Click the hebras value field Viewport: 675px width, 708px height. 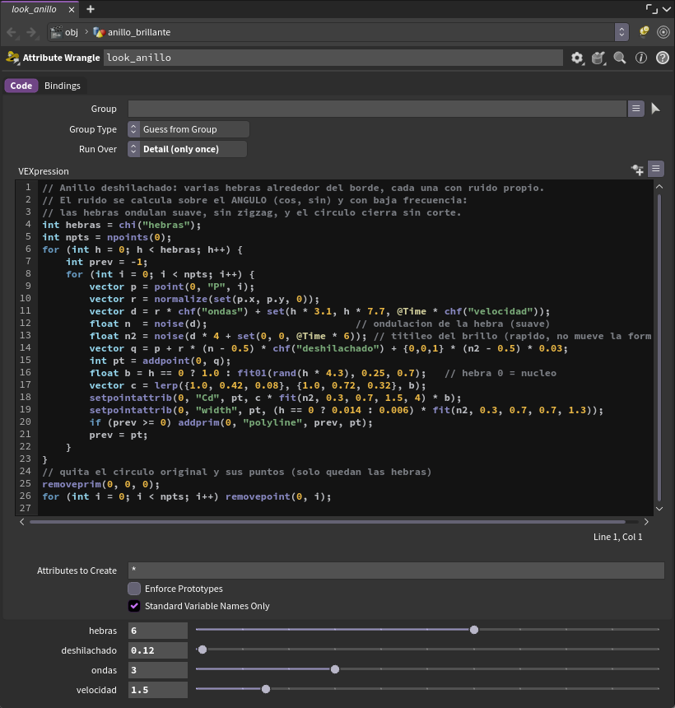point(157,631)
